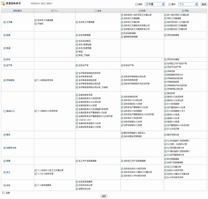Viewport: 208px width, 199px height.
Task: Uncheck the 工作量 category row checkbox
Action: [x=5, y=22]
